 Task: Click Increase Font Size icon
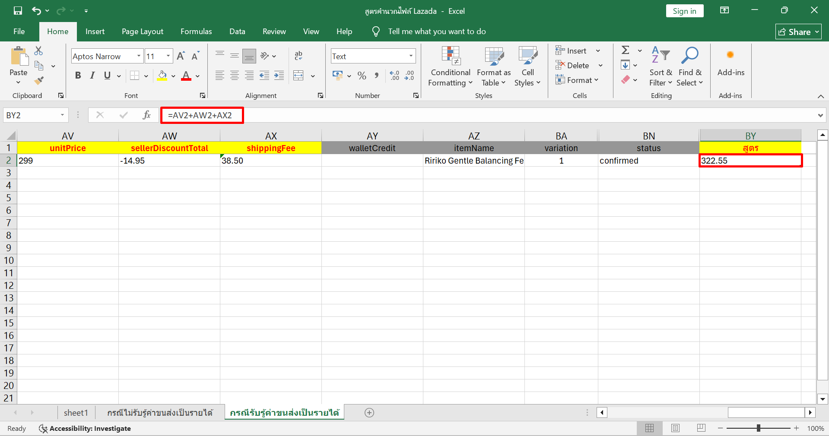[181, 56]
